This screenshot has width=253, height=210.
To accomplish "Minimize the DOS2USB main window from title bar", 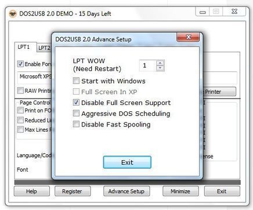I will tap(203, 12).
